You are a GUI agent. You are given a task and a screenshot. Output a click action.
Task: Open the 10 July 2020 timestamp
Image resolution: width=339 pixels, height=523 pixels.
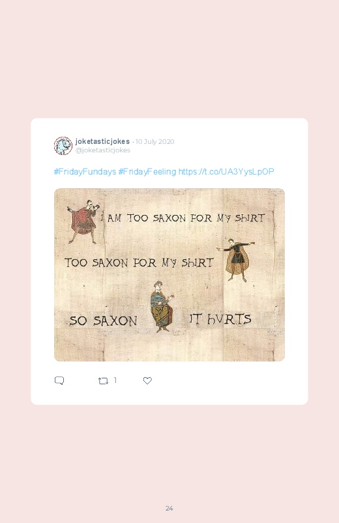coord(155,141)
